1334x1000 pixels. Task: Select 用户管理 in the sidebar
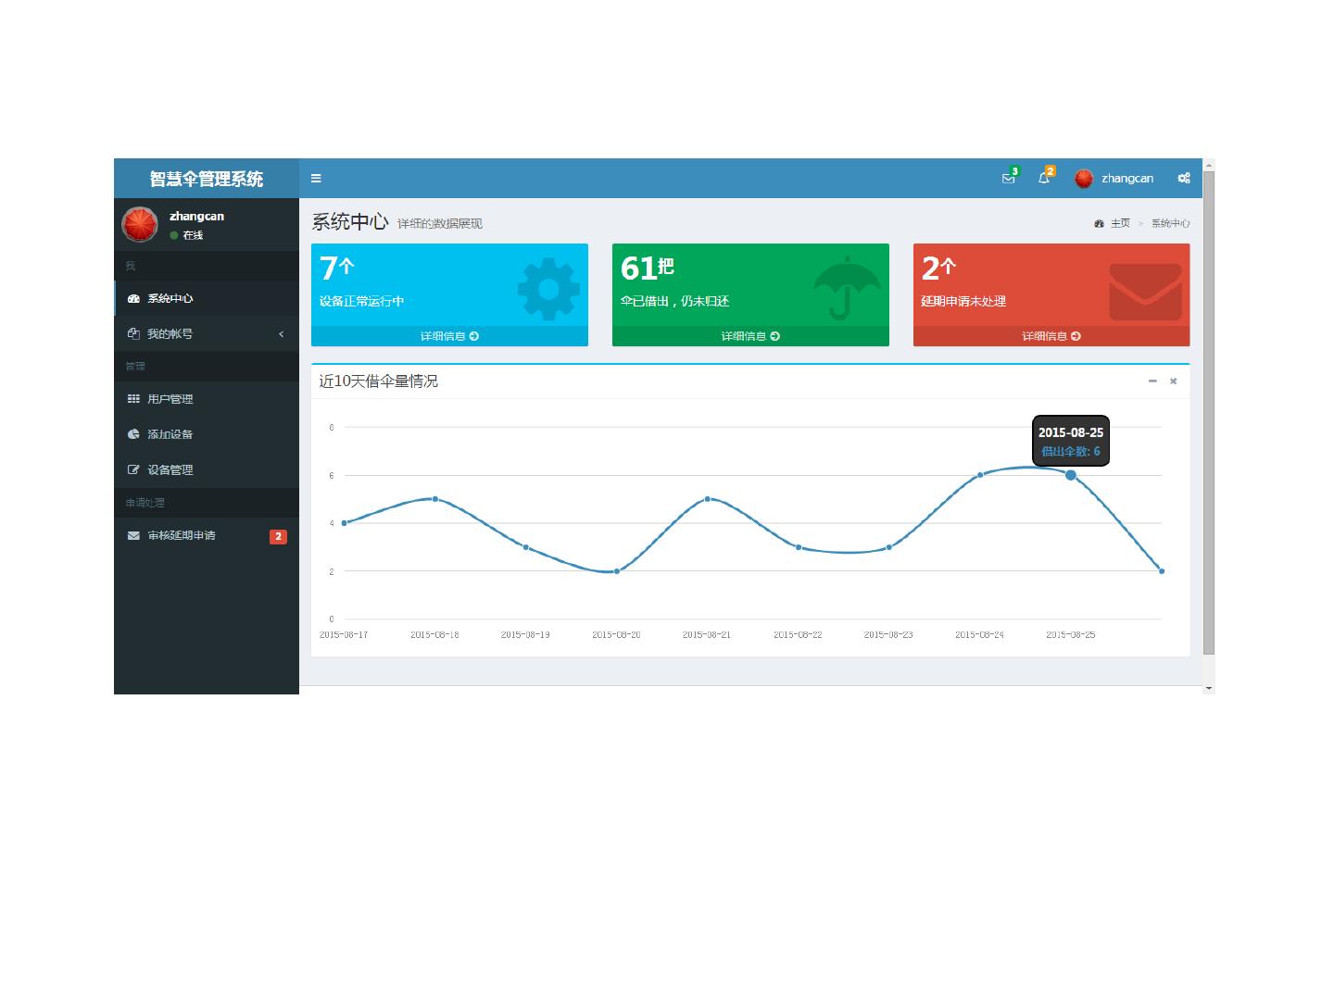point(206,399)
